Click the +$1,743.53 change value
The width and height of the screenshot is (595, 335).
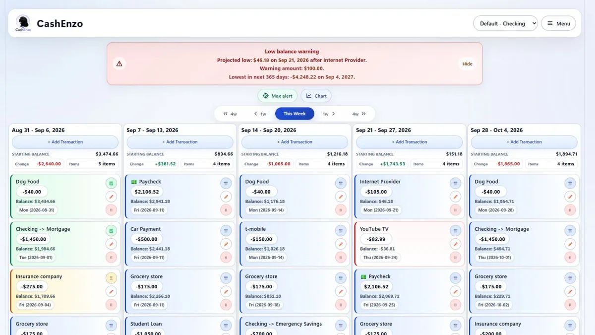click(x=393, y=164)
